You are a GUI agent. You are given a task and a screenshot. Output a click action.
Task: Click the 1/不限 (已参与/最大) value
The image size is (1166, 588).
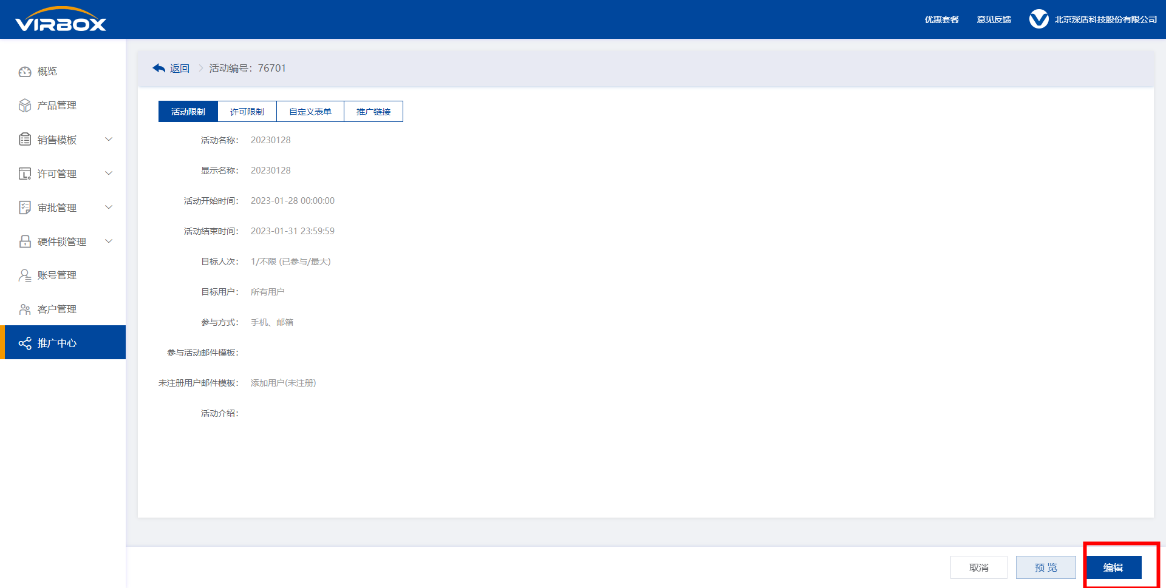291,262
